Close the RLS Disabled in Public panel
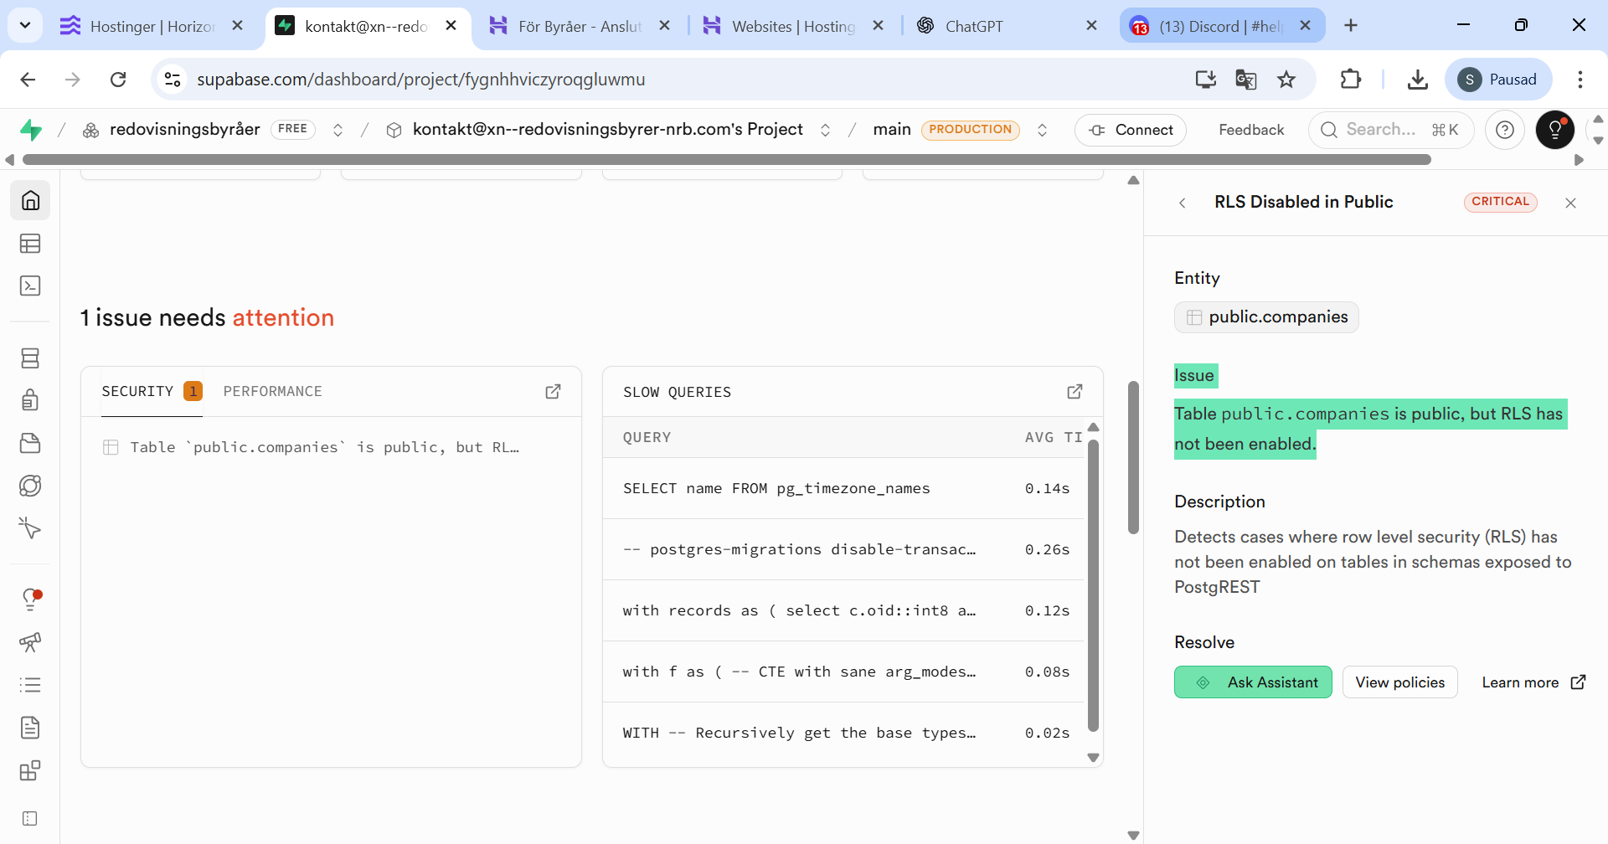The image size is (1608, 844). click(1570, 203)
